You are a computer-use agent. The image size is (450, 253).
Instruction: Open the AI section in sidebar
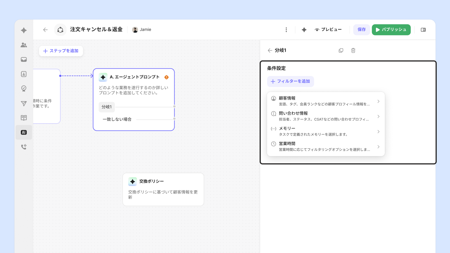[24, 132]
